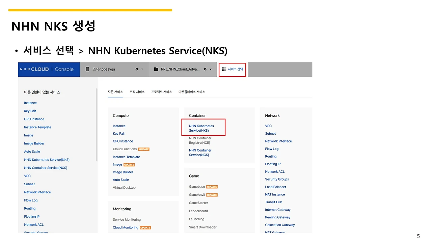Open Service Monitoring under Monitoring
This screenshot has width=432, height=243.
tap(127, 220)
